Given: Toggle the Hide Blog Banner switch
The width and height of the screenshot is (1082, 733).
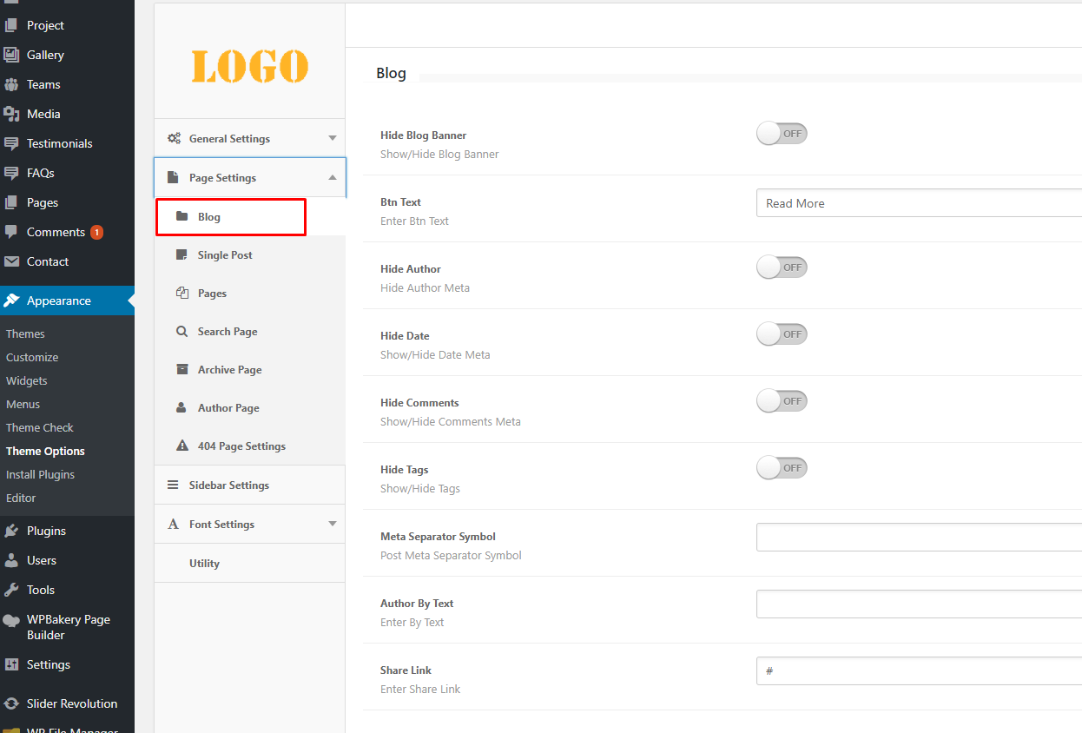Looking at the screenshot, I should pos(782,134).
